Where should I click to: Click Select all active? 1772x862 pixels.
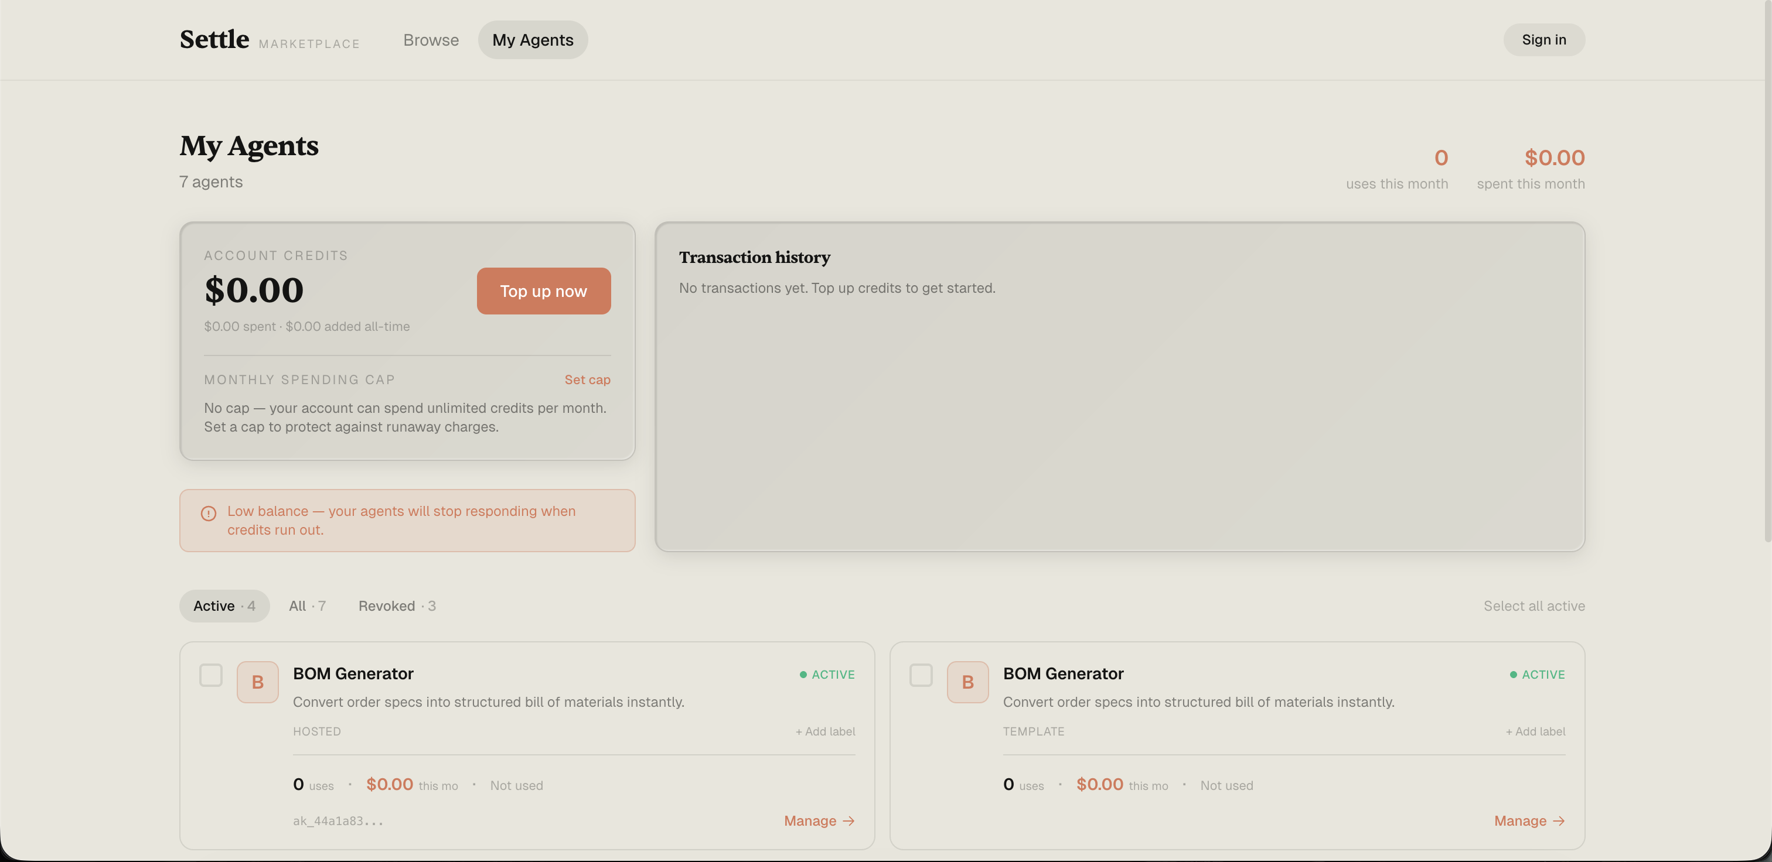pos(1534,606)
